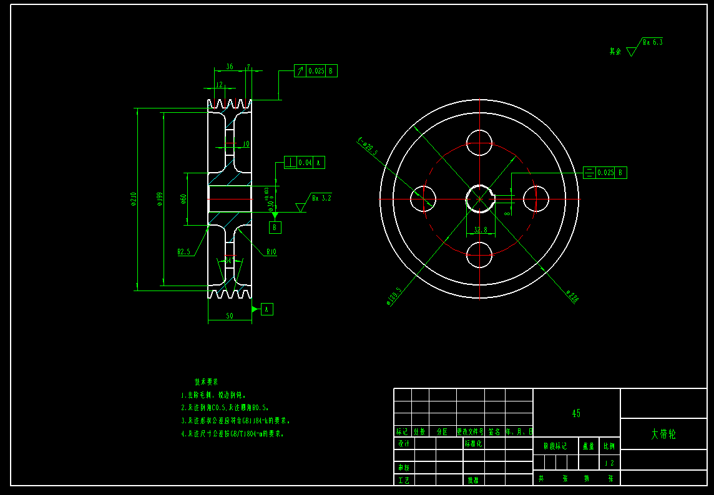Select the 4-Φ29.5 hole callout

coord(368,147)
